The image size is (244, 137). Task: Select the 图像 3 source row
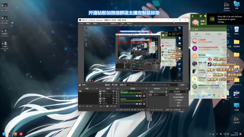tap(108, 91)
